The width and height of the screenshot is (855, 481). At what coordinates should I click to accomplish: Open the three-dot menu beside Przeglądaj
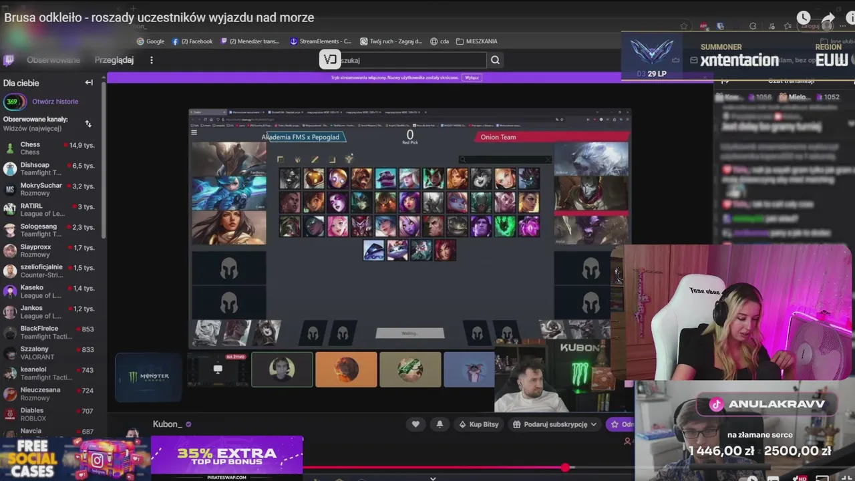coord(152,60)
